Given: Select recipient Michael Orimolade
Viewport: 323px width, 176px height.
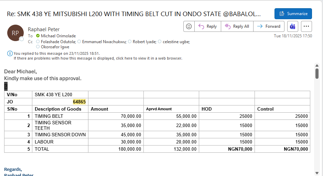Looking at the screenshot, I should coord(58,36).
